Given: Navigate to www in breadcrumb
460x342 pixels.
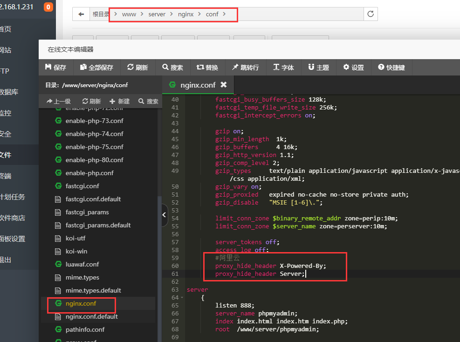Looking at the screenshot, I should click(129, 14).
